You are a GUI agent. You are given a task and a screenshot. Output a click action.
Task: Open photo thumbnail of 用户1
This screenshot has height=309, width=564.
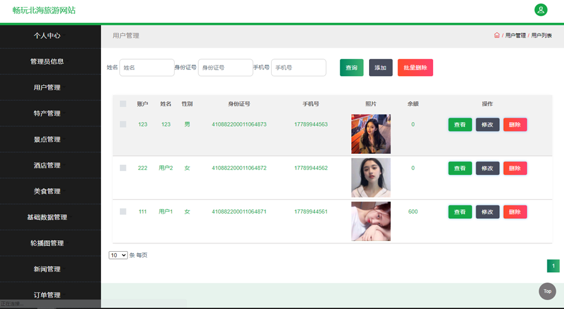(x=371, y=221)
